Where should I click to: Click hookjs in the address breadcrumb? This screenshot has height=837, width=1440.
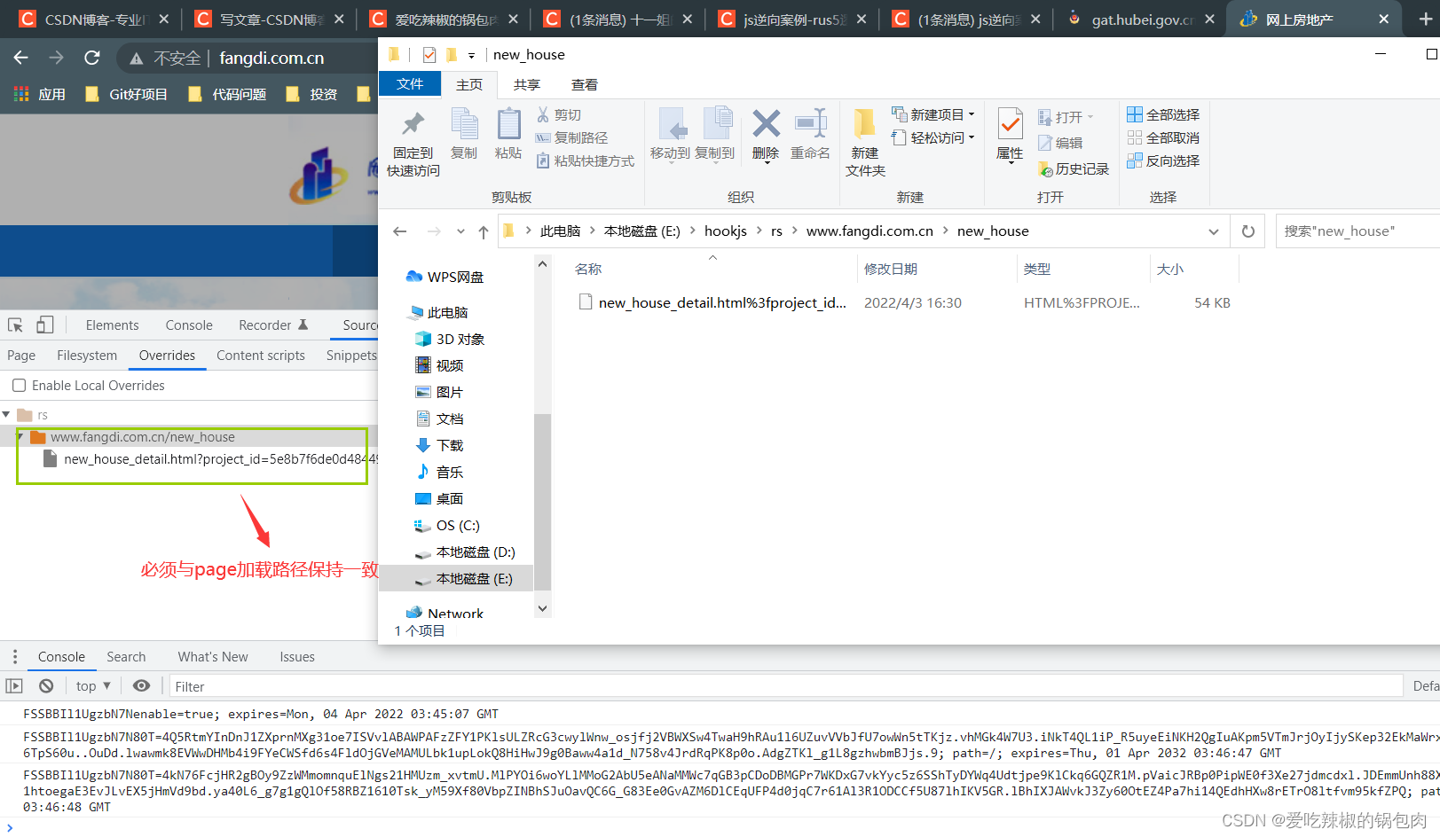[726, 231]
